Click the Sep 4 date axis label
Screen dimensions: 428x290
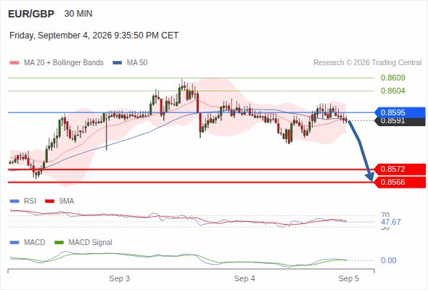pyautogui.click(x=244, y=279)
